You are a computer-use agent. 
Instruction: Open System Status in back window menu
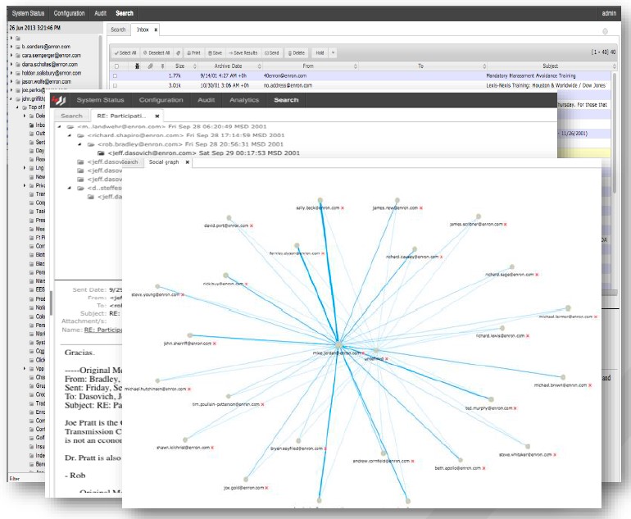(x=28, y=13)
